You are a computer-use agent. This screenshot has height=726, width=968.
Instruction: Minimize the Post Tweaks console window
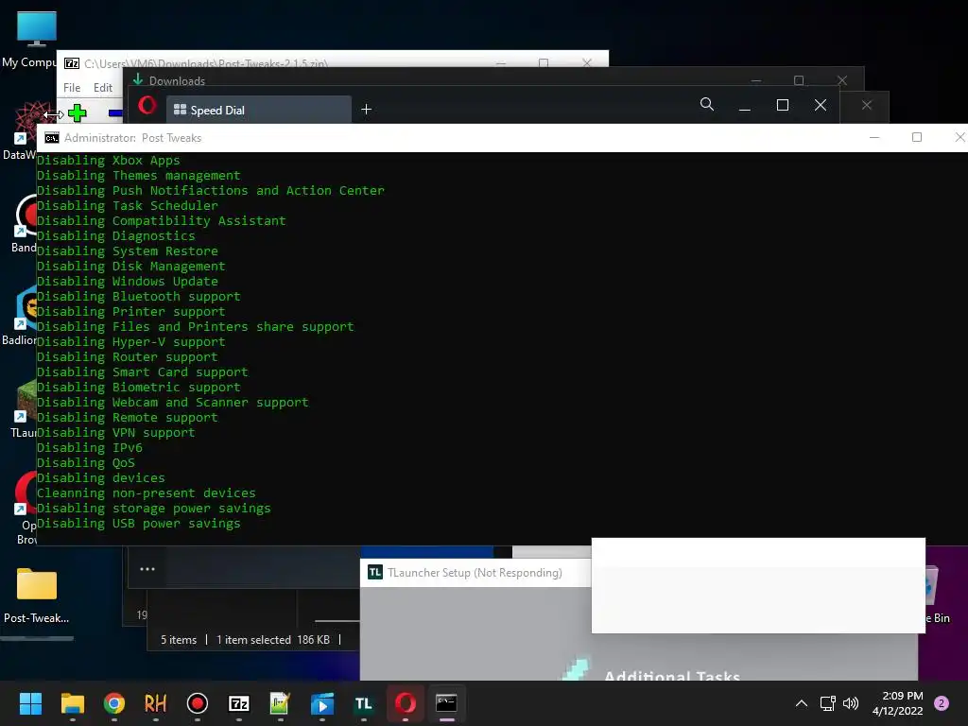(x=874, y=137)
